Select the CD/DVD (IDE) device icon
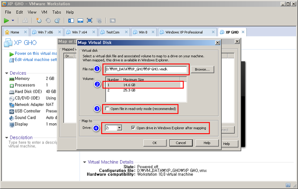 coord(12,98)
